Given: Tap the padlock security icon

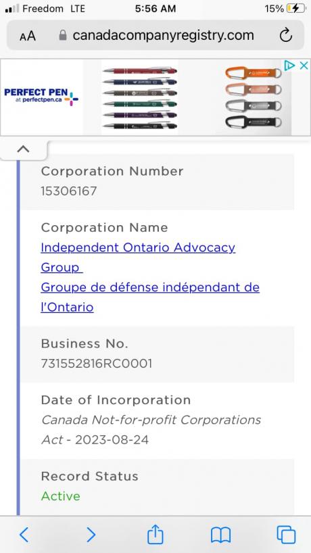Looking at the screenshot, I should tap(63, 35).
